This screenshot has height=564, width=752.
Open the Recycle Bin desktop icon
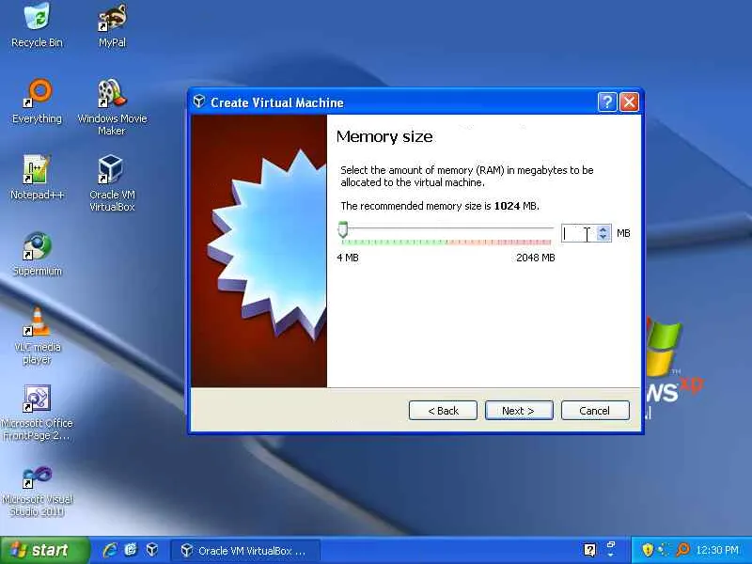point(37,25)
